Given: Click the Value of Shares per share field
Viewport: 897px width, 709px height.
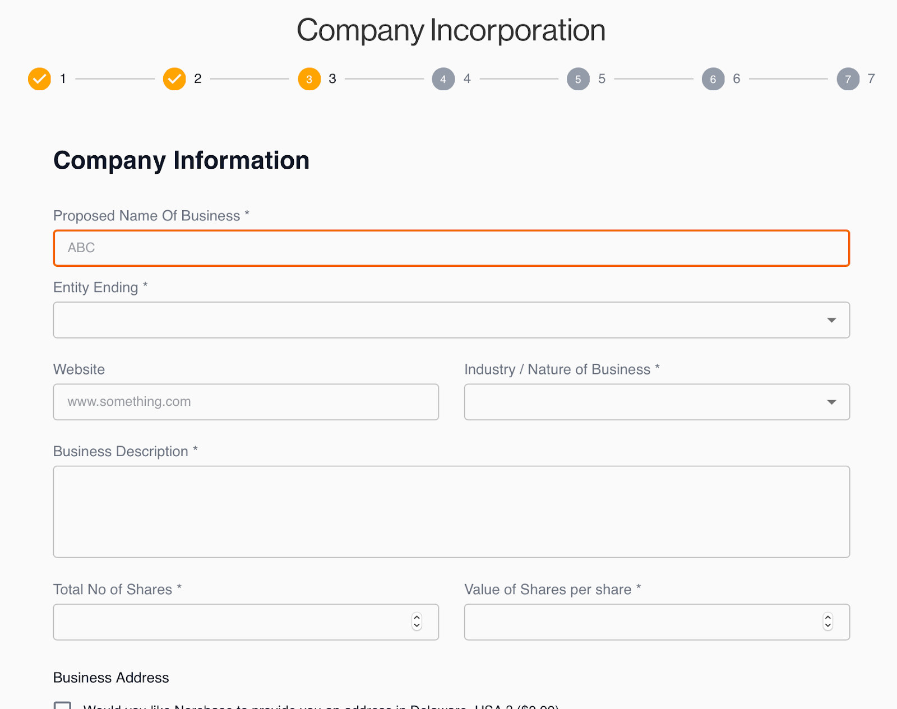Looking at the screenshot, I should coord(639,622).
